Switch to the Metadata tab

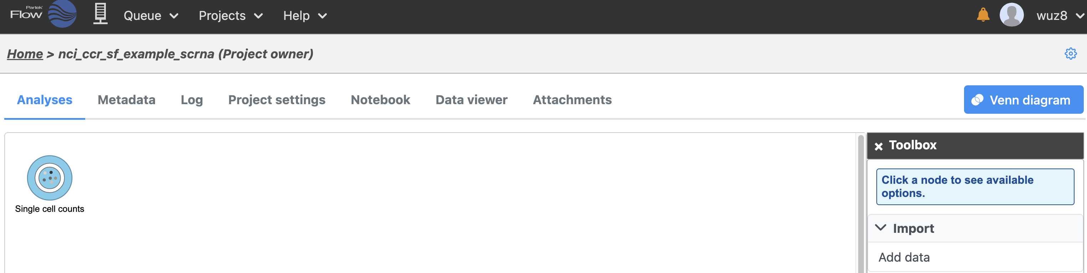click(x=127, y=100)
